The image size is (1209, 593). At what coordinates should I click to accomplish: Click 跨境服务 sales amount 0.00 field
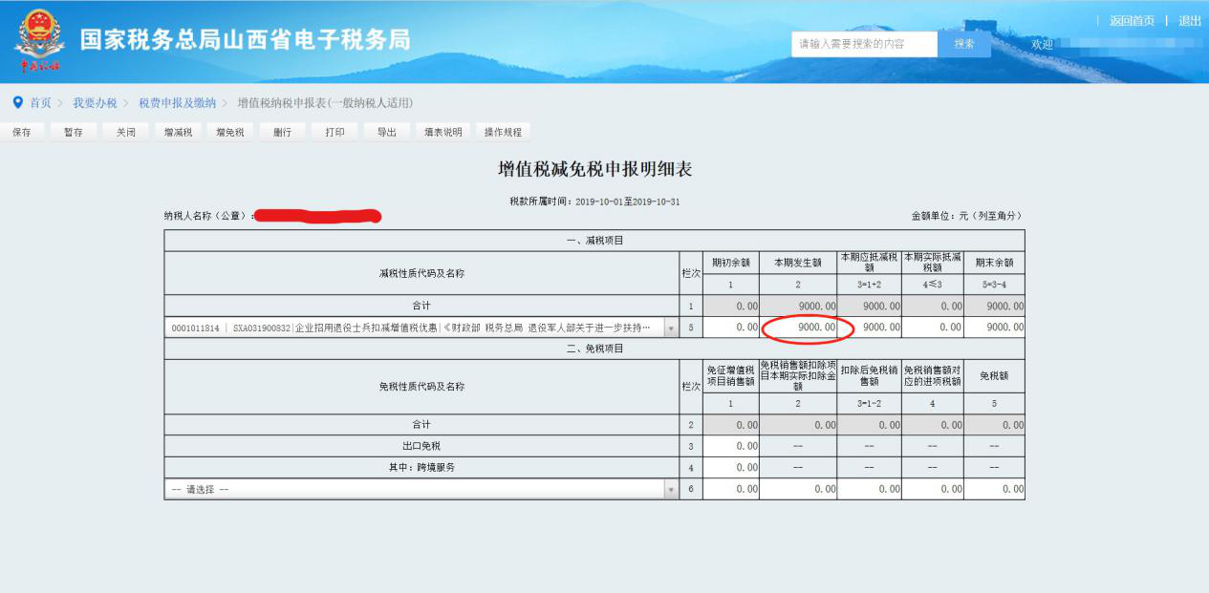(731, 468)
